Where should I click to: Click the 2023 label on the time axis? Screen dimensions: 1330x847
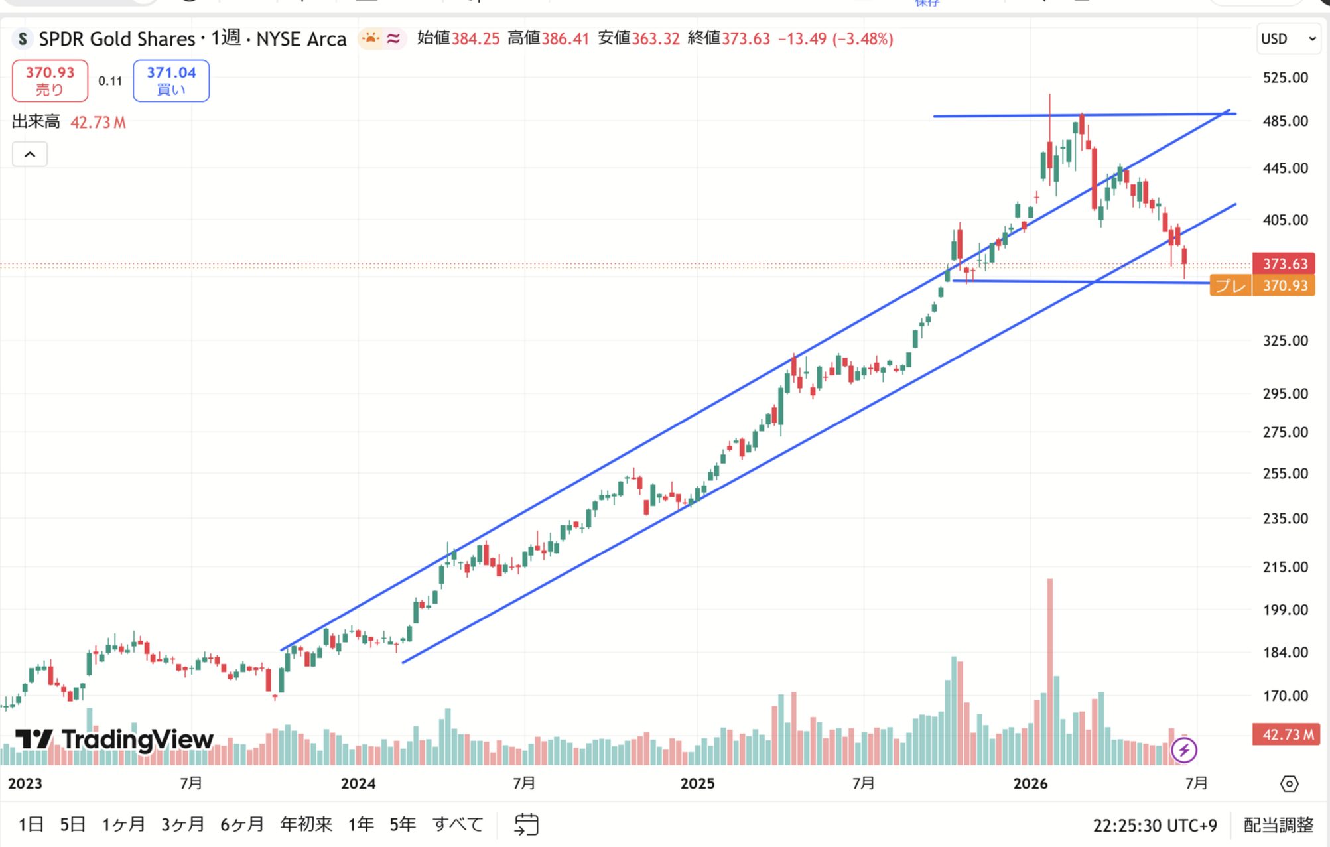25,784
